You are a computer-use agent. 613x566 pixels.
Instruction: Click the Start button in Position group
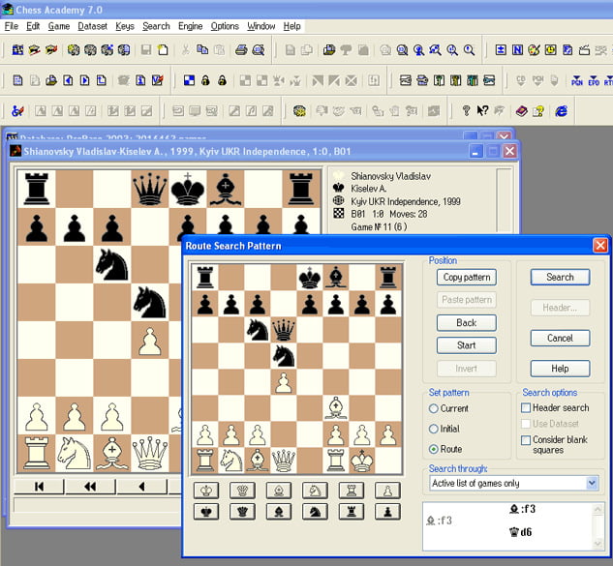coord(467,345)
